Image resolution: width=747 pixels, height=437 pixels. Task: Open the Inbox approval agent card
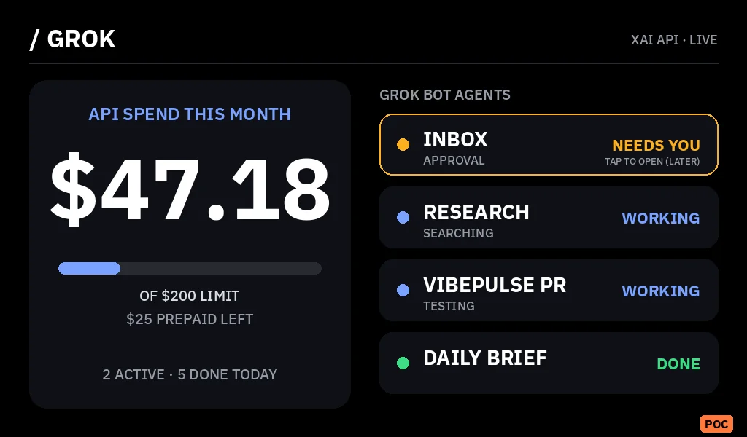click(x=549, y=144)
